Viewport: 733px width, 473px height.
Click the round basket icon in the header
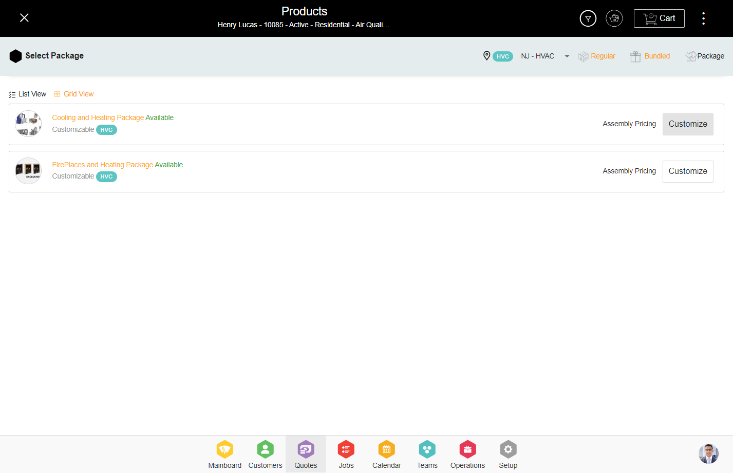614,18
